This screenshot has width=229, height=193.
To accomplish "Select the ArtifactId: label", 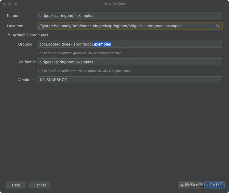I will 27,62.
